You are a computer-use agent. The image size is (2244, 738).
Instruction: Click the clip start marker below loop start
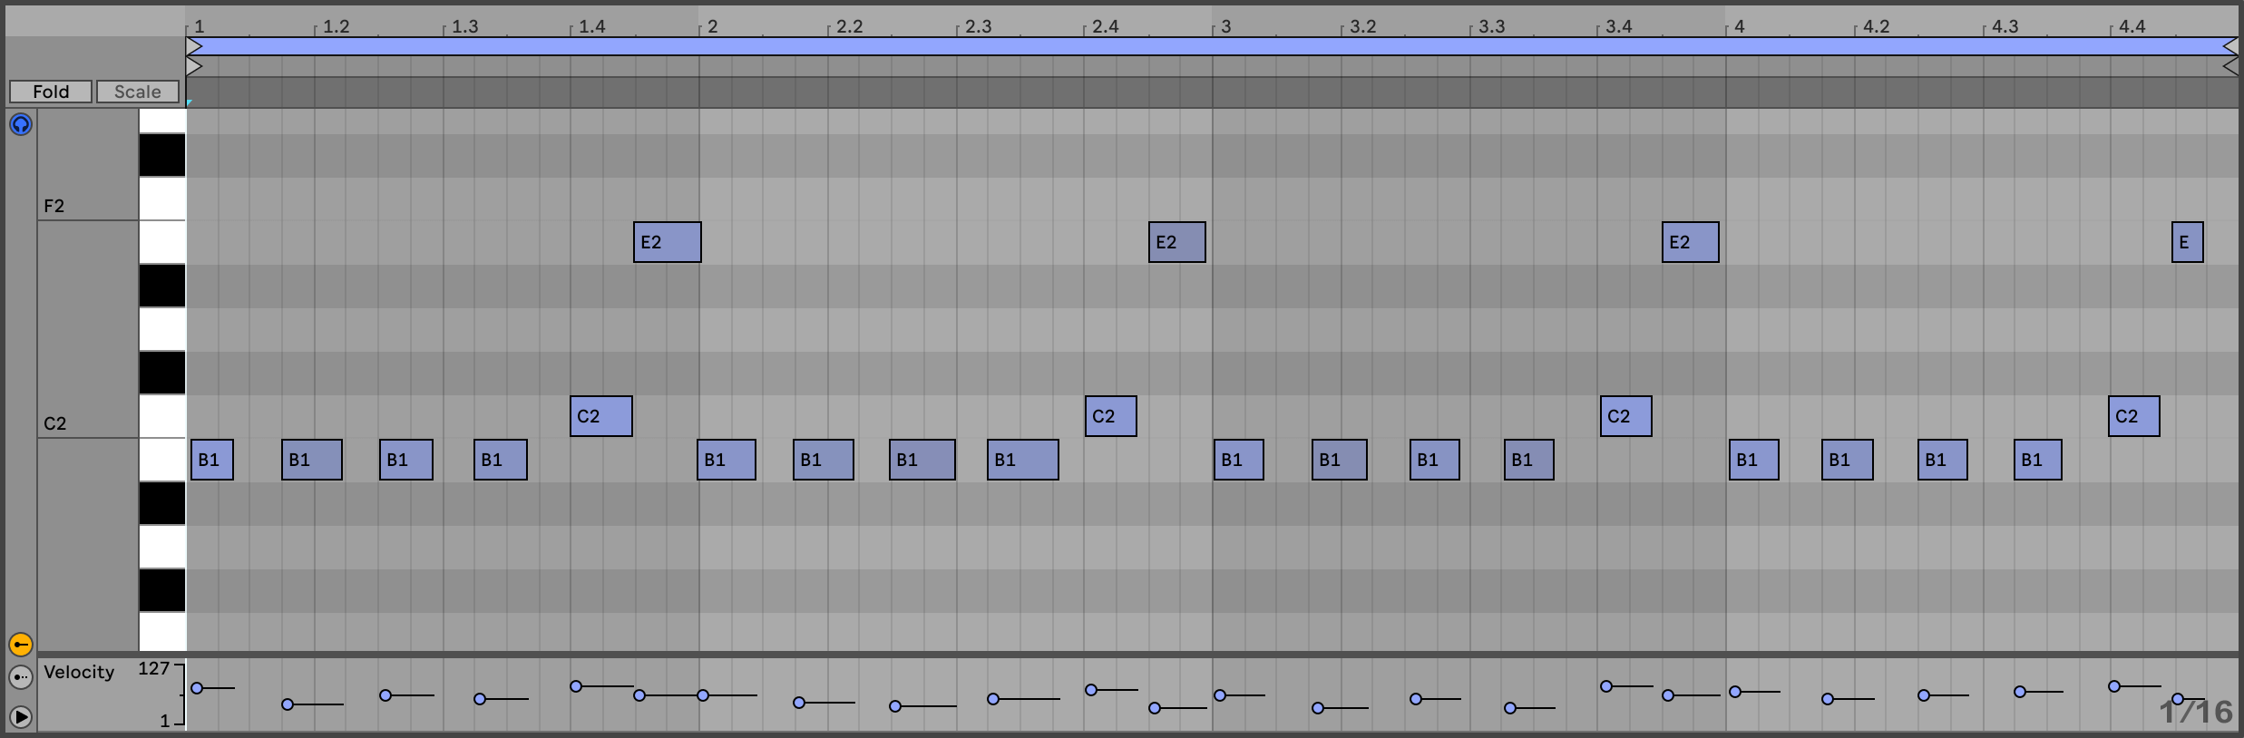(x=194, y=66)
